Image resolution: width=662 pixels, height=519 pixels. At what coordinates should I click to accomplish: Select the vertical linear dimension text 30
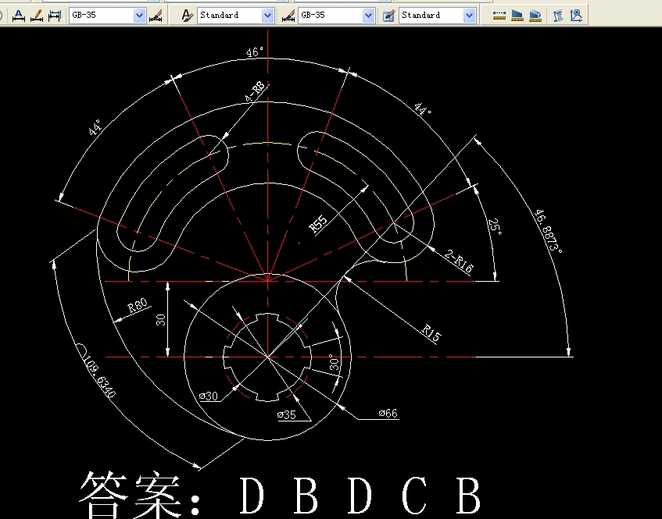(x=161, y=320)
